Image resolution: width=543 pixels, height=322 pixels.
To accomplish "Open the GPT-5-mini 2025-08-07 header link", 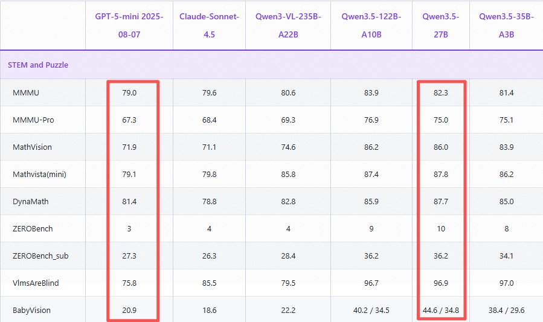I will pos(129,25).
